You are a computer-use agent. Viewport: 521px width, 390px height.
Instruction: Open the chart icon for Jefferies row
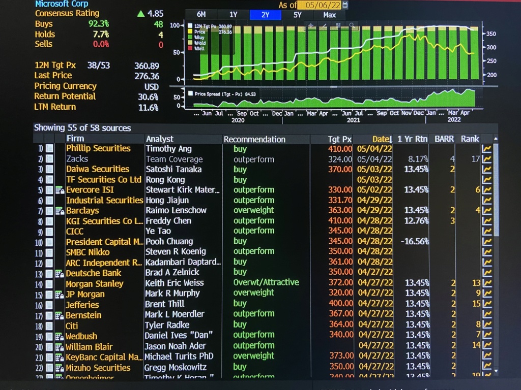tap(487, 304)
